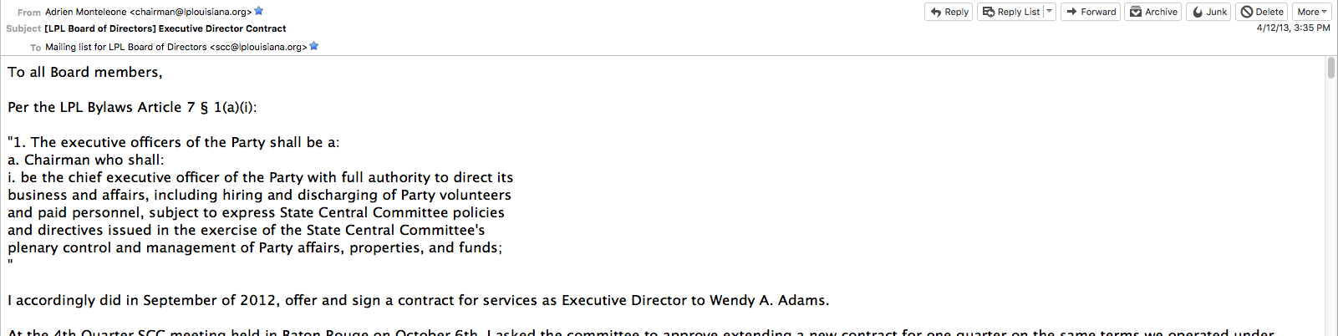Click the Reply arrow icon
The width and height of the screenshot is (1338, 336).
936,12
